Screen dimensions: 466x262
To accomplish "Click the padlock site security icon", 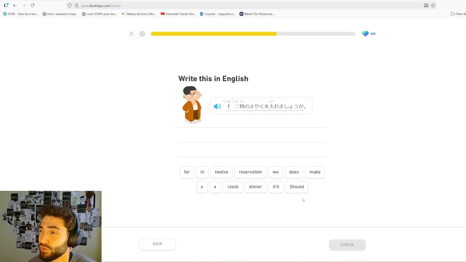I will click(x=76, y=5).
